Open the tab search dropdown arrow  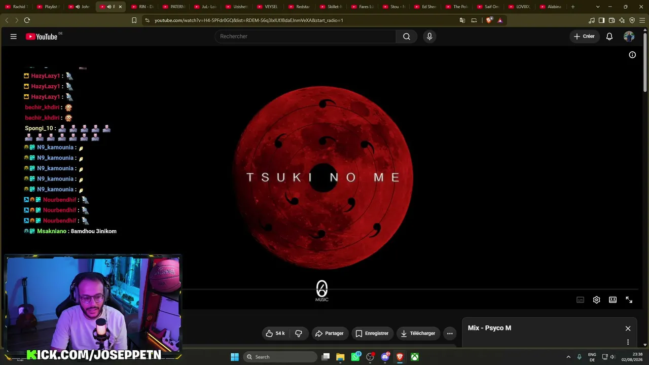(x=598, y=7)
